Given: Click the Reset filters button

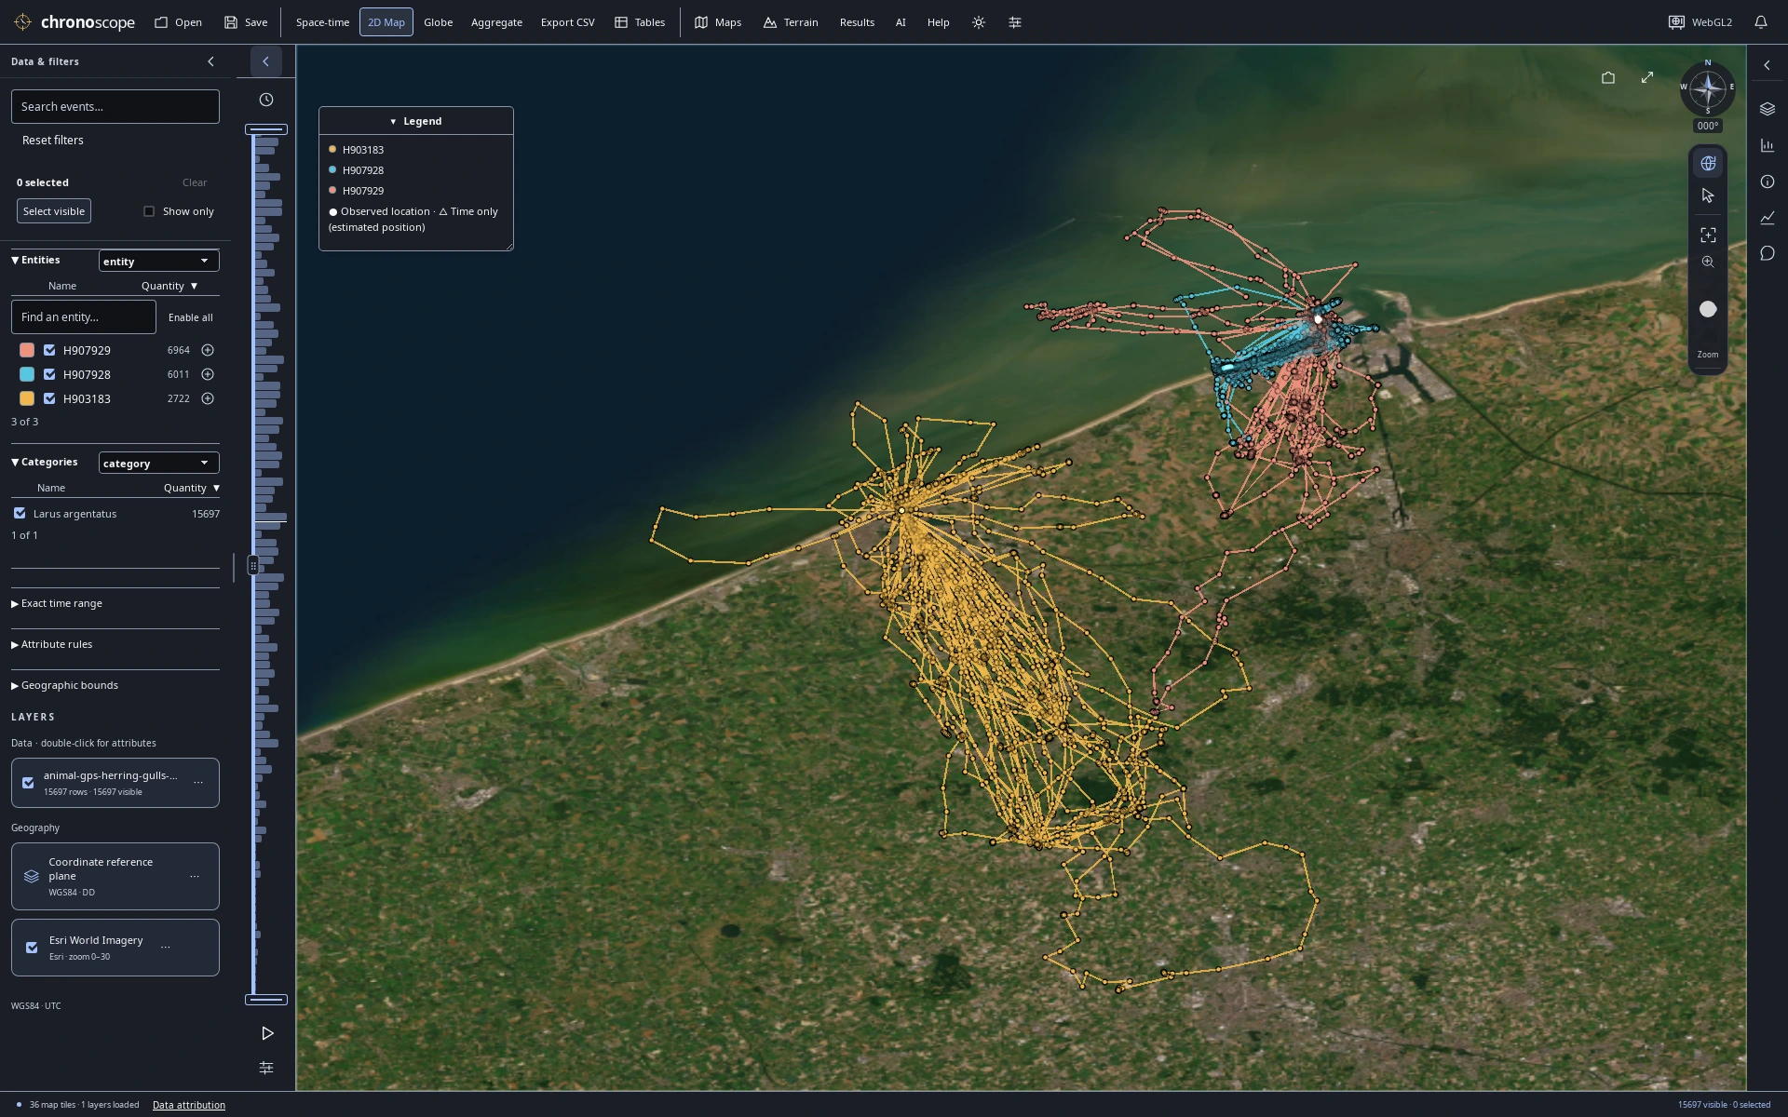Looking at the screenshot, I should point(53,140).
